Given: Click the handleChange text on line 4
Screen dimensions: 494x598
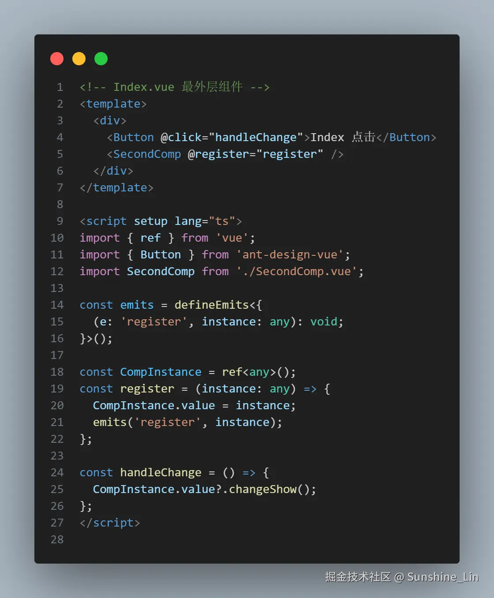Looking at the screenshot, I should tap(256, 138).
